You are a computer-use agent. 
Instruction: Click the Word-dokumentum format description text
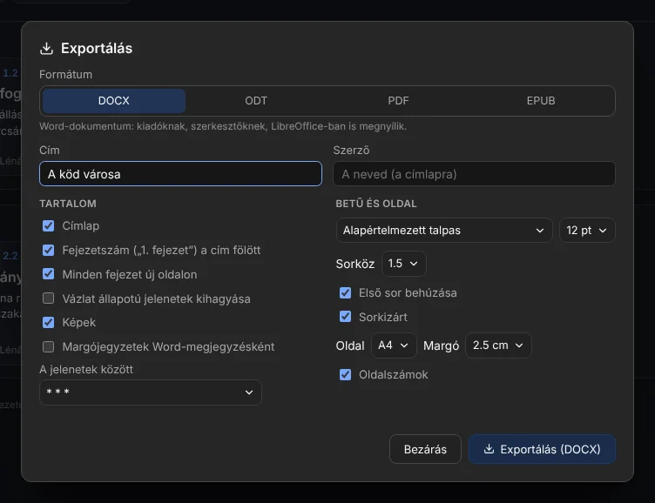pos(223,126)
